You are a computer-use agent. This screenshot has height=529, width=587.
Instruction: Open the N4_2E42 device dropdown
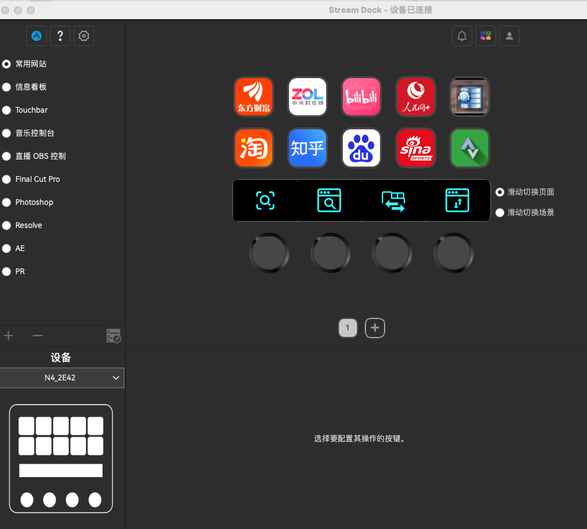click(x=62, y=378)
